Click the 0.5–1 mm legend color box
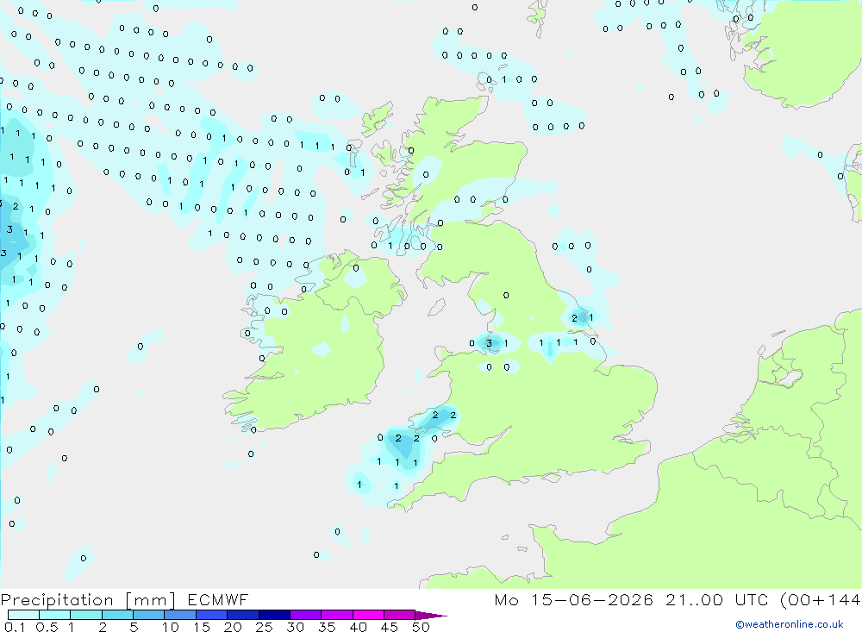862x632 pixels. (54, 615)
